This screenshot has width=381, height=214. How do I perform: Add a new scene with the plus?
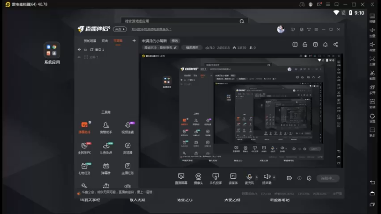134,41
